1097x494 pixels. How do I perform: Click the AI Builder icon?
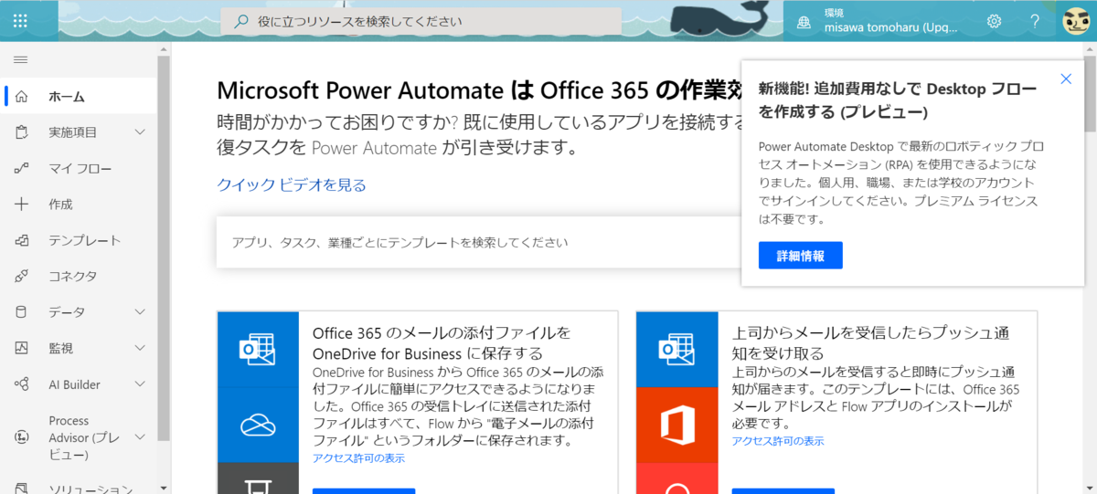[x=22, y=384]
